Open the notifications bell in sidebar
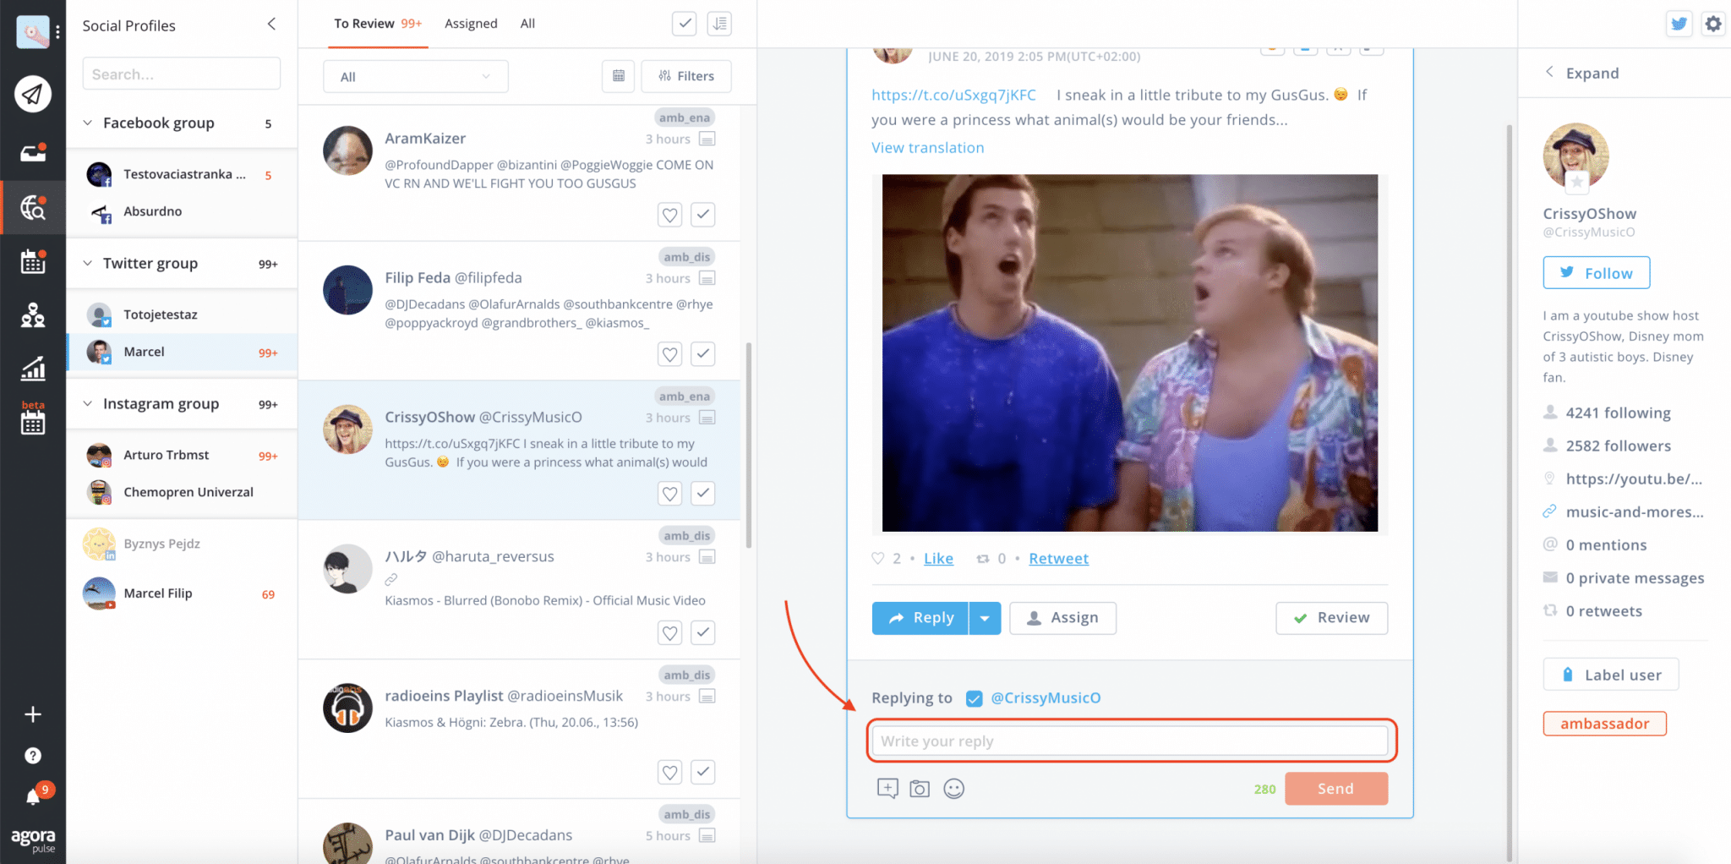 pos(34,796)
